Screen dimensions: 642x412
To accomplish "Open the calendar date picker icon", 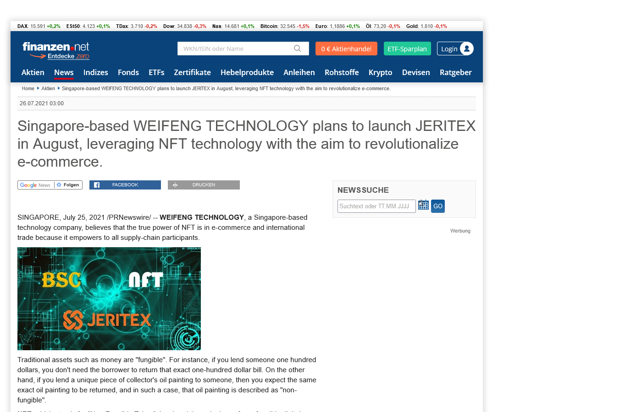I will point(423,205).
